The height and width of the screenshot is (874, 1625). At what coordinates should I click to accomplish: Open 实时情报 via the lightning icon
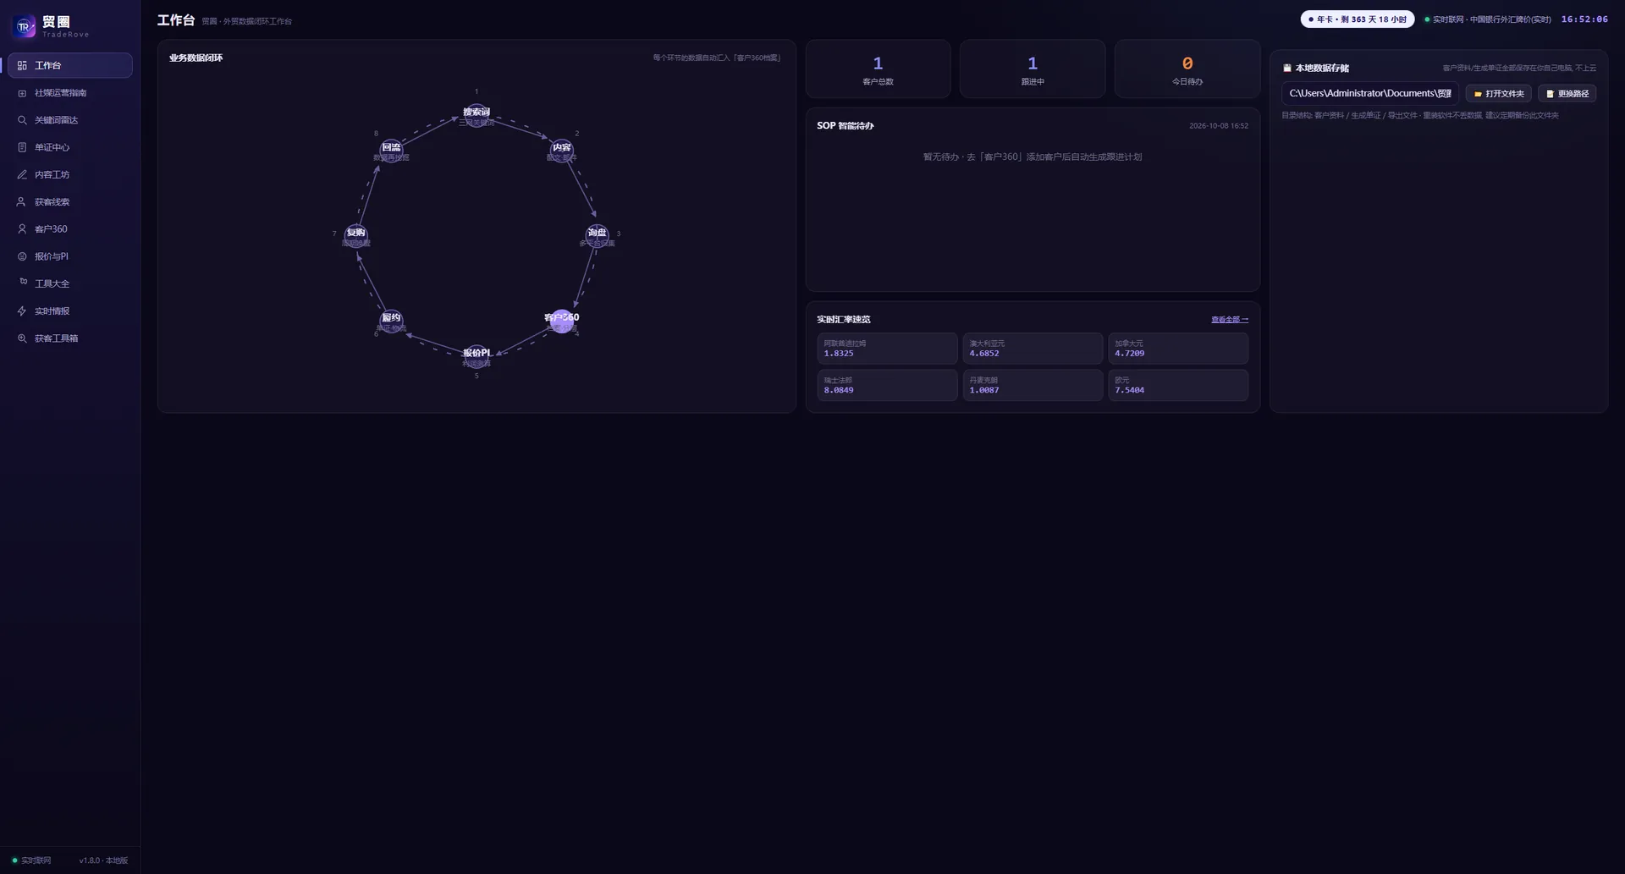coord(22,311)
